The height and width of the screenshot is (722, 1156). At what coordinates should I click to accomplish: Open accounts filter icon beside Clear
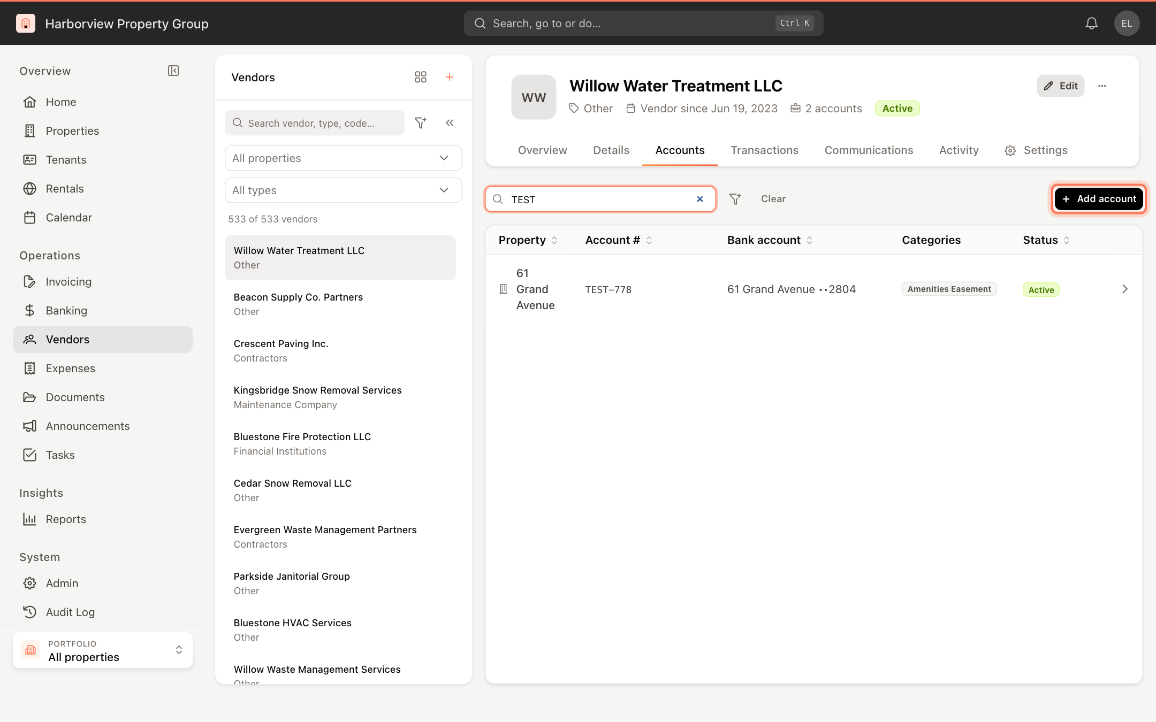[x=735, y=199]
